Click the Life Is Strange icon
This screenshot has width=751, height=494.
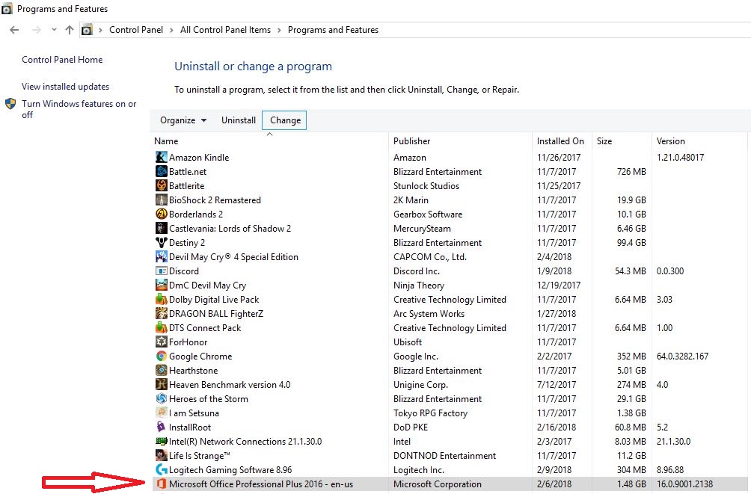pos(162,455)
